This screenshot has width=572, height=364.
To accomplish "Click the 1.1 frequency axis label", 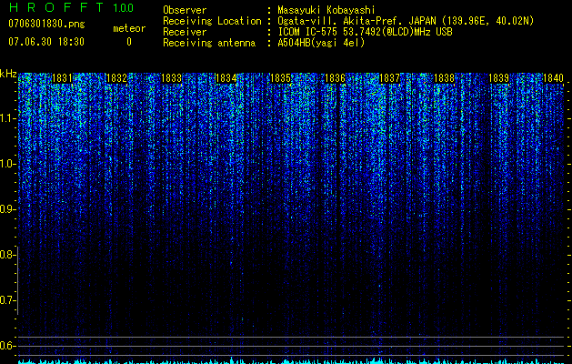I will click(x=7, y=118).
